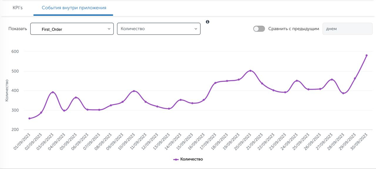Click the data point for 27/09/2023
376x169 pixels.
pyautogui.click(x=332, y=80)
